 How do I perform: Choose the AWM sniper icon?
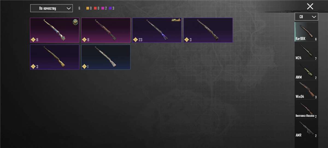click(x=306, y=71)
